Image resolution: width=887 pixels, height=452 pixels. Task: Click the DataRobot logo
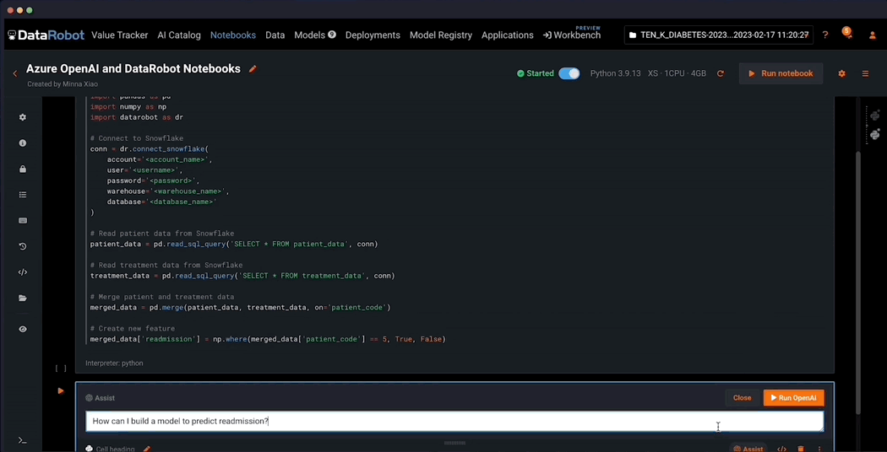point(46,35)
